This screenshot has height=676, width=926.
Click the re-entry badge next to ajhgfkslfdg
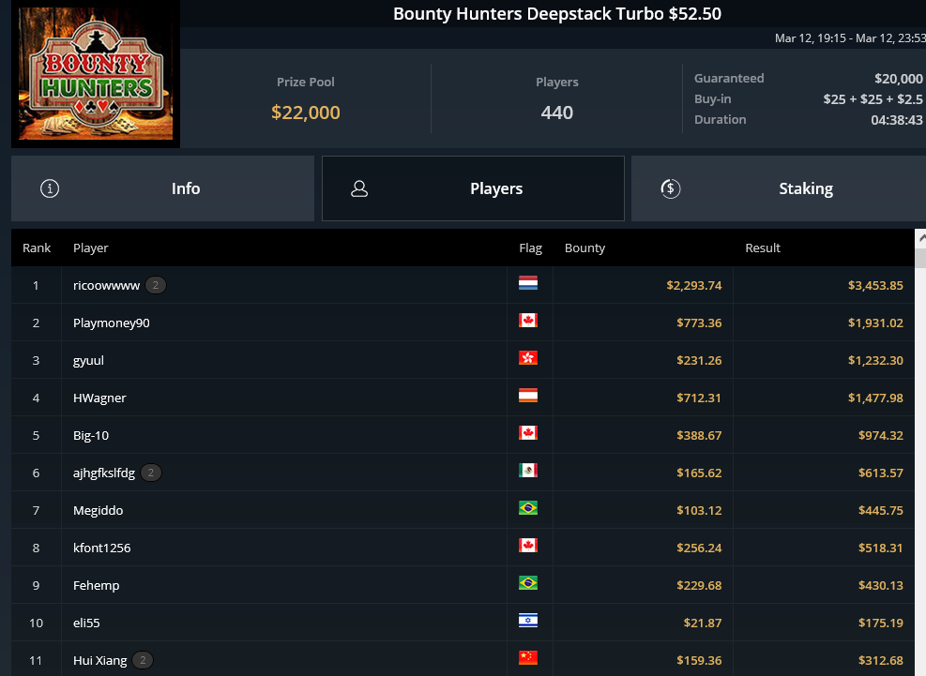(151, 473)
